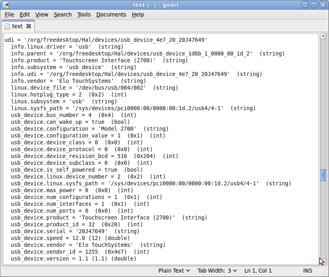This screenshot has height=277, width=329.
Task: Click the usb_device.num_interfaces line
Action: tap(80, 204)
